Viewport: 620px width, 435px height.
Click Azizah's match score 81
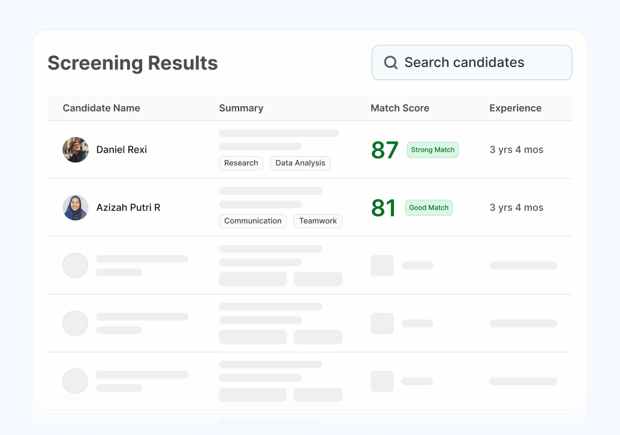point(383,208)
